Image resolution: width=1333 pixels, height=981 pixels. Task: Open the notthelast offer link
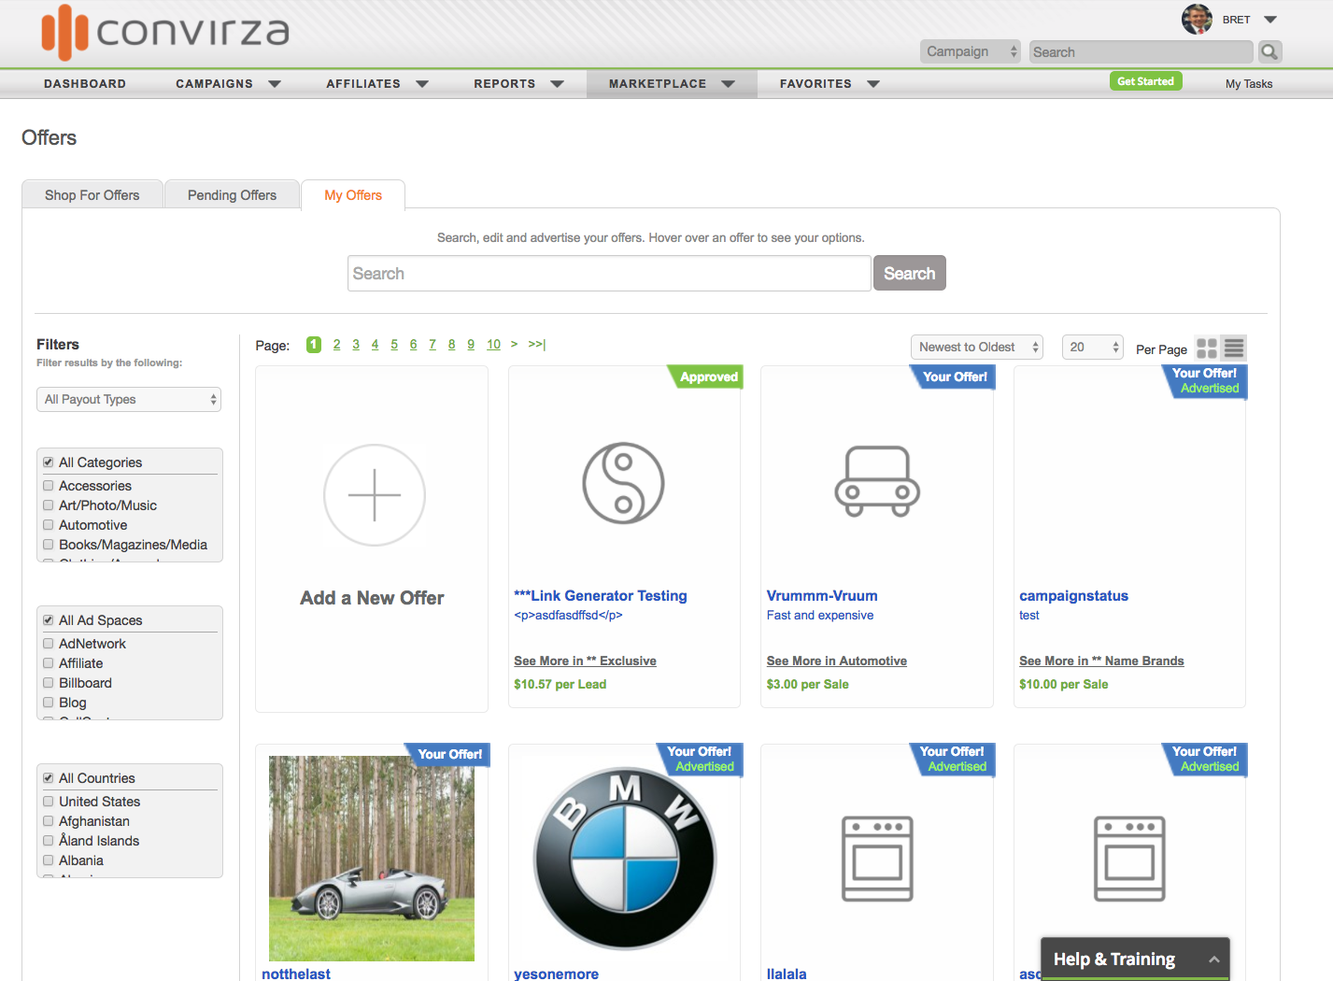coord(296,974)
